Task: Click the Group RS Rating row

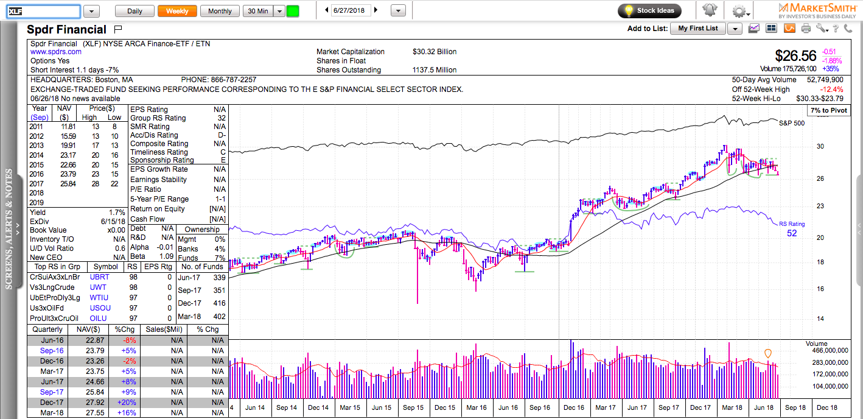Action: [x=178, y=118]
